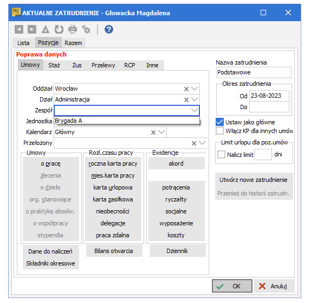Toggle Ustaw jako główne checkbox
This screenshot has width=311, height=303.
coord(219,122)
